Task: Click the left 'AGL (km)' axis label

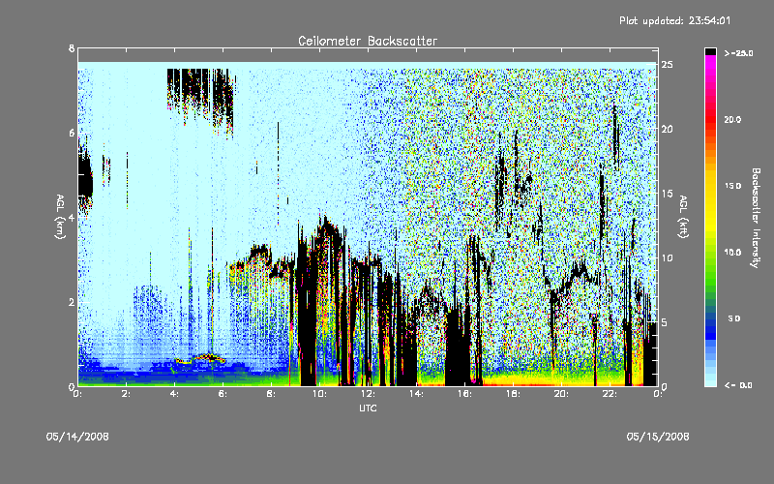Action: coord(60,217)
